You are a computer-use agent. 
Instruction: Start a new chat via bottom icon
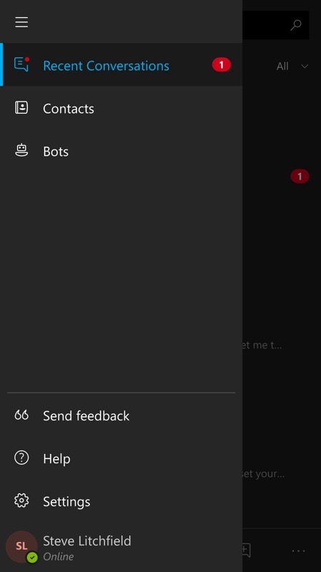(x=246, y=550)
